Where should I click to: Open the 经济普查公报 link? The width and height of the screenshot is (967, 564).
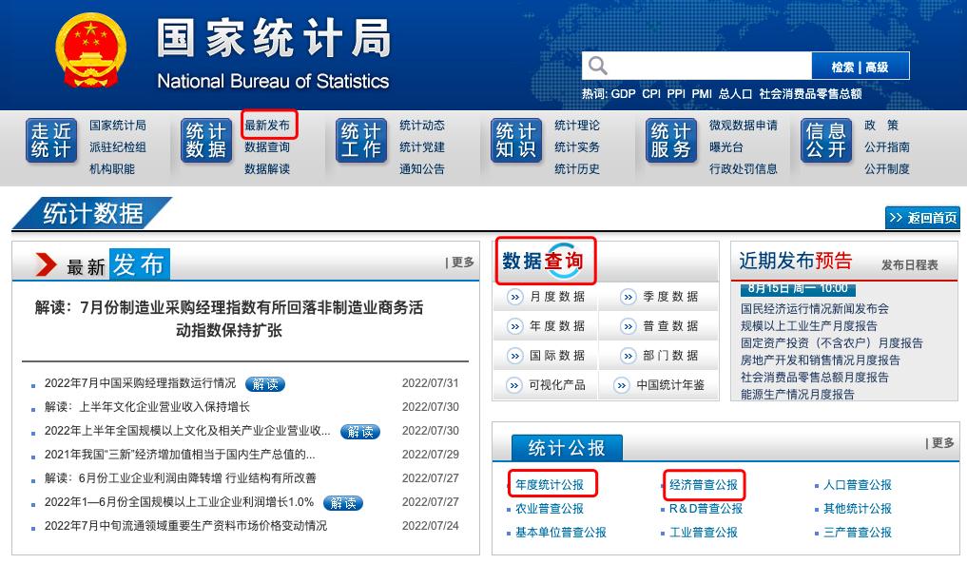tap(705, 483)
